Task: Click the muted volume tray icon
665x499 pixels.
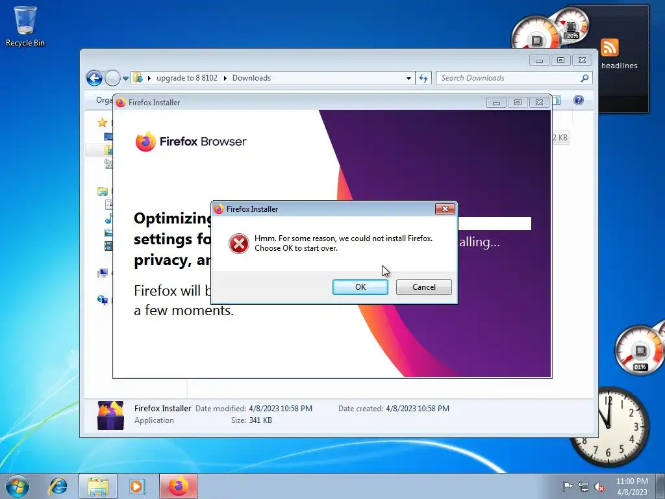Action: tap(599, 487)
